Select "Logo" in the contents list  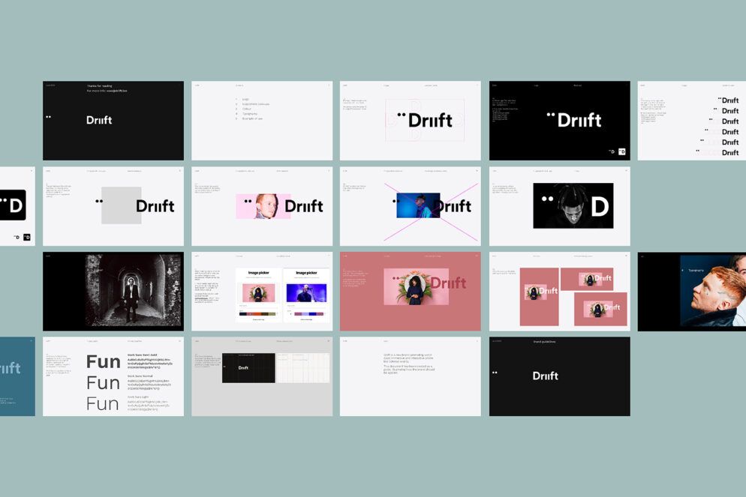click(x=246, y=99)
